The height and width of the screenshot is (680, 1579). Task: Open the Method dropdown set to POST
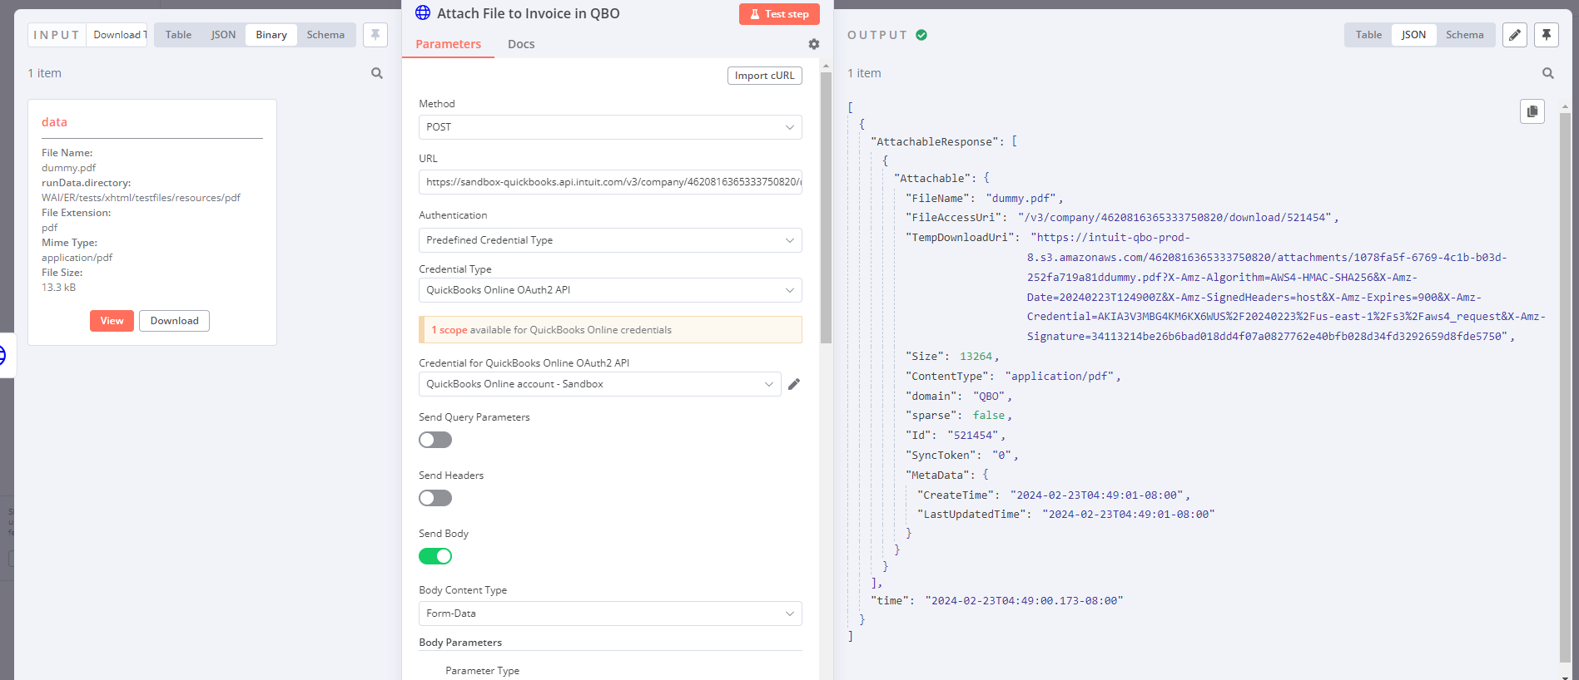pos(610,127)
